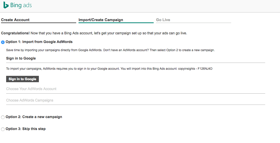Switch to the Create Account step tab
The image size is (280, 143).
[15, 20]
